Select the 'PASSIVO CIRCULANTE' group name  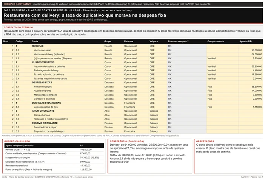pos(45,123)
